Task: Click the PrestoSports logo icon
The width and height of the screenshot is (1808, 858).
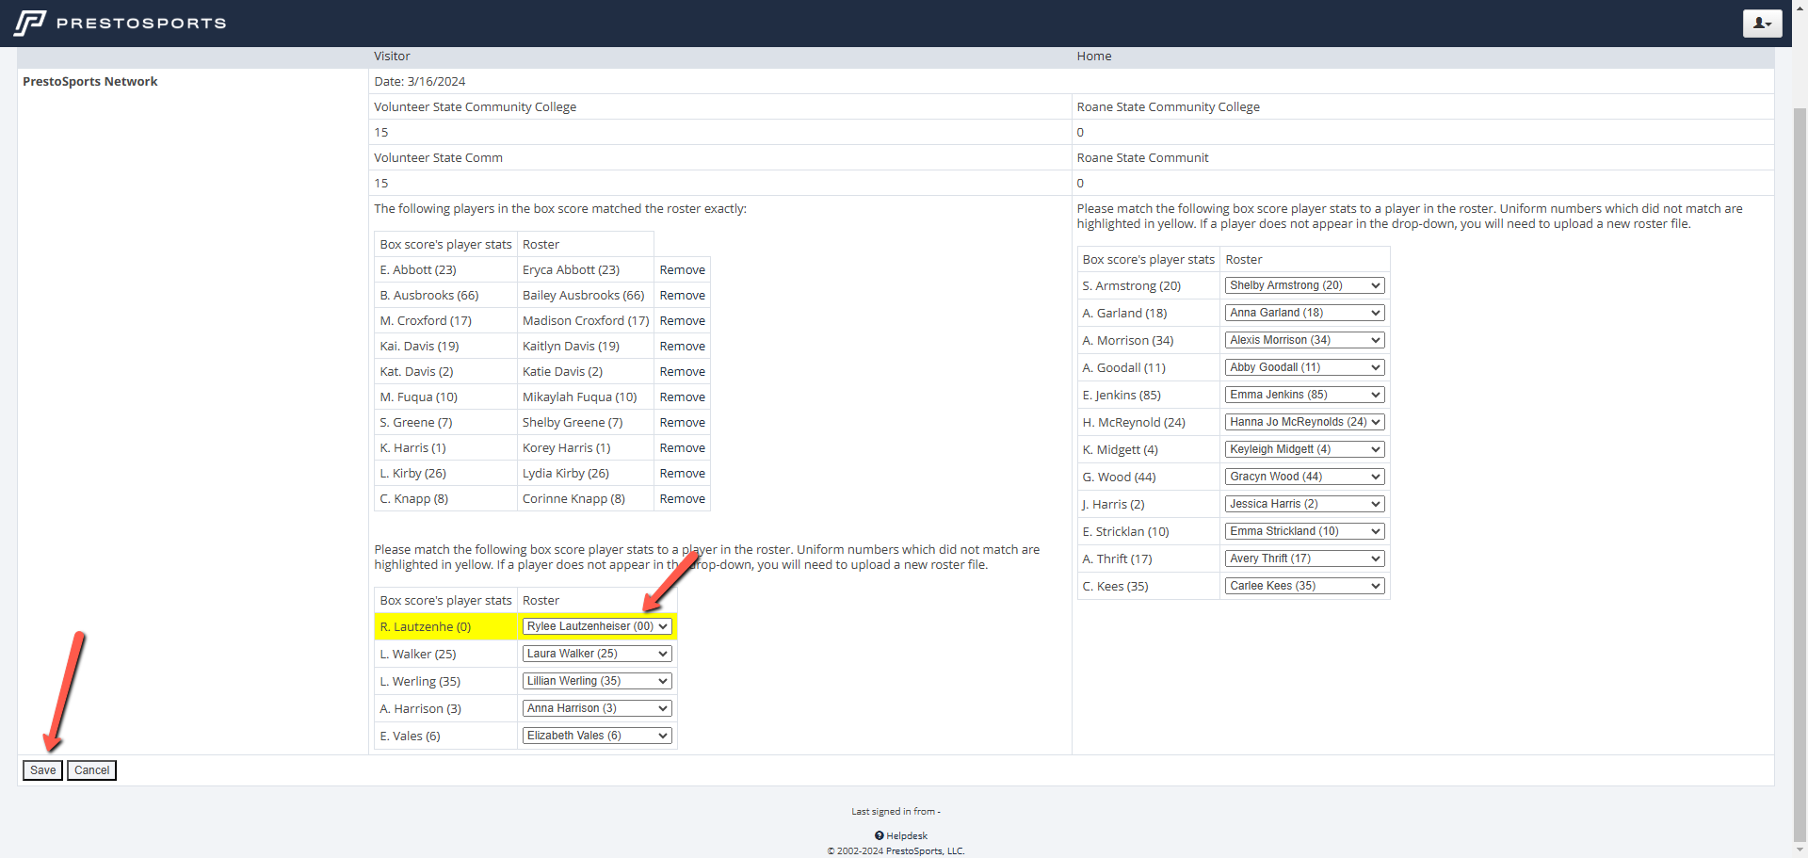Action: point(29,23)
